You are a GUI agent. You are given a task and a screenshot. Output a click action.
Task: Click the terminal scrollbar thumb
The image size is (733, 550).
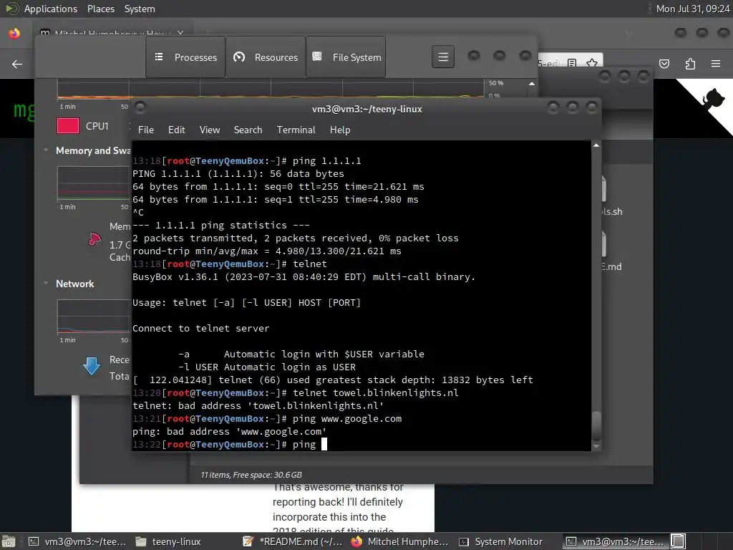point(596,425)
